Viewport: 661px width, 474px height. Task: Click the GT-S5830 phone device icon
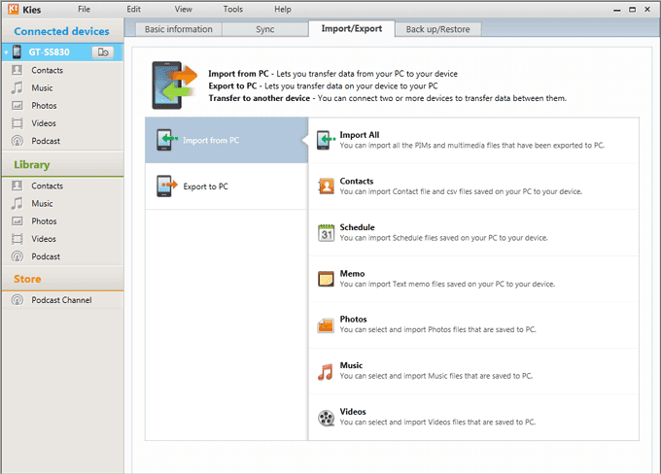tap(17, 51)
